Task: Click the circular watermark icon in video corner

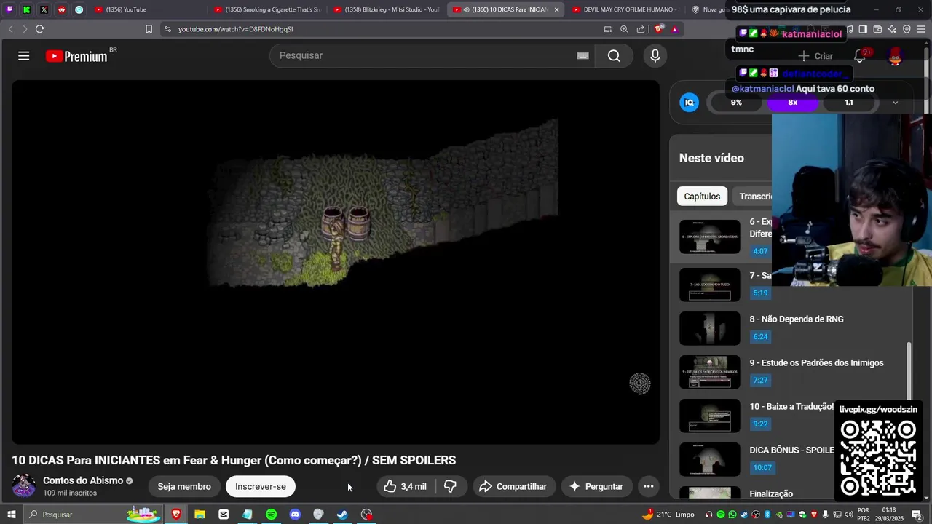Action: coord(639,384)
